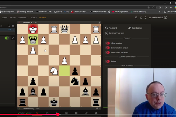Image resolution: width=176 pixels, height=117 pixels.
Task: Open Let's talk about the... bookmark
Action: [x=79, y=12]
